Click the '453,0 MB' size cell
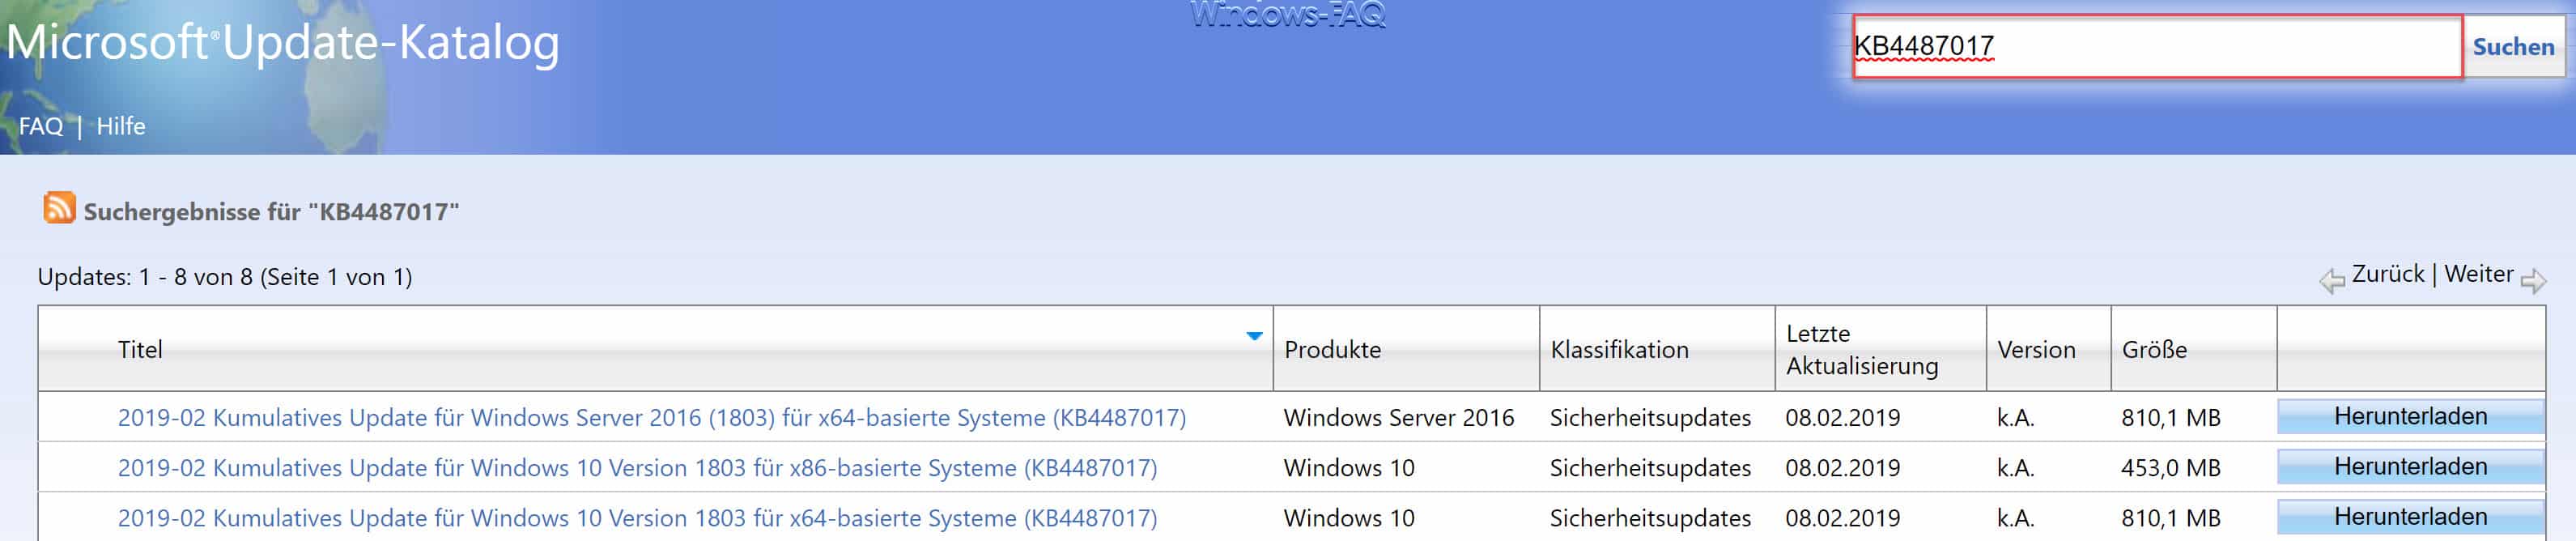2576x541 pixels. [x=2170, y=467]
